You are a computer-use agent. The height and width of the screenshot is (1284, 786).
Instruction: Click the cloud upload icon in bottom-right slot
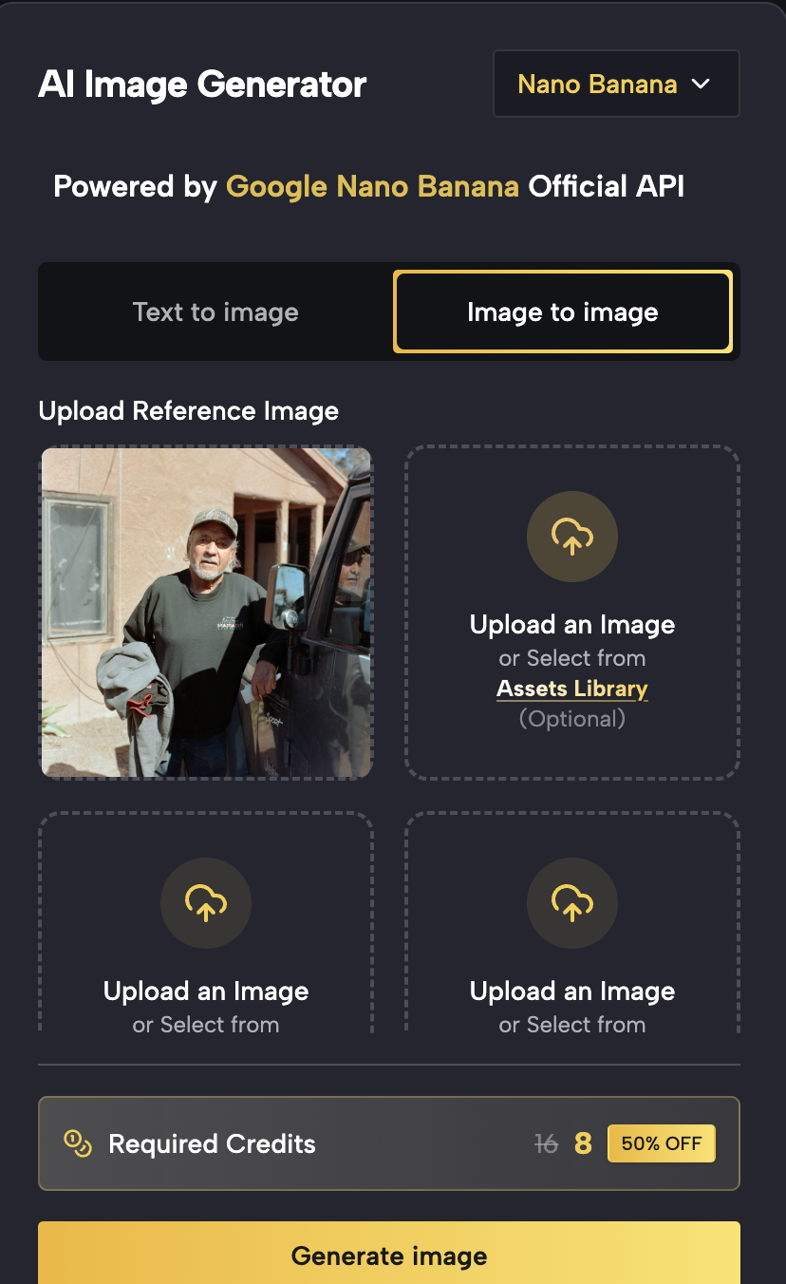[572, 903]
